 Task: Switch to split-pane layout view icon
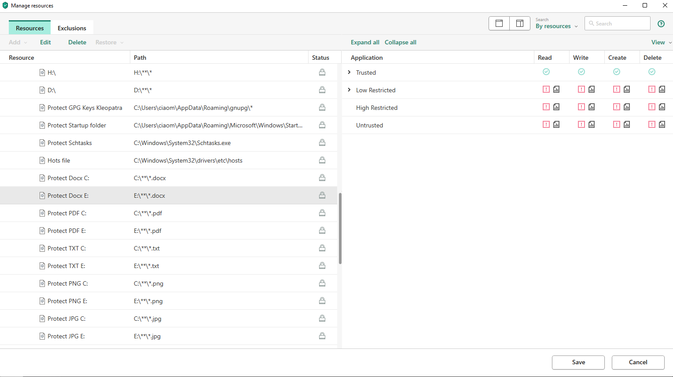(x=520, y=24)
